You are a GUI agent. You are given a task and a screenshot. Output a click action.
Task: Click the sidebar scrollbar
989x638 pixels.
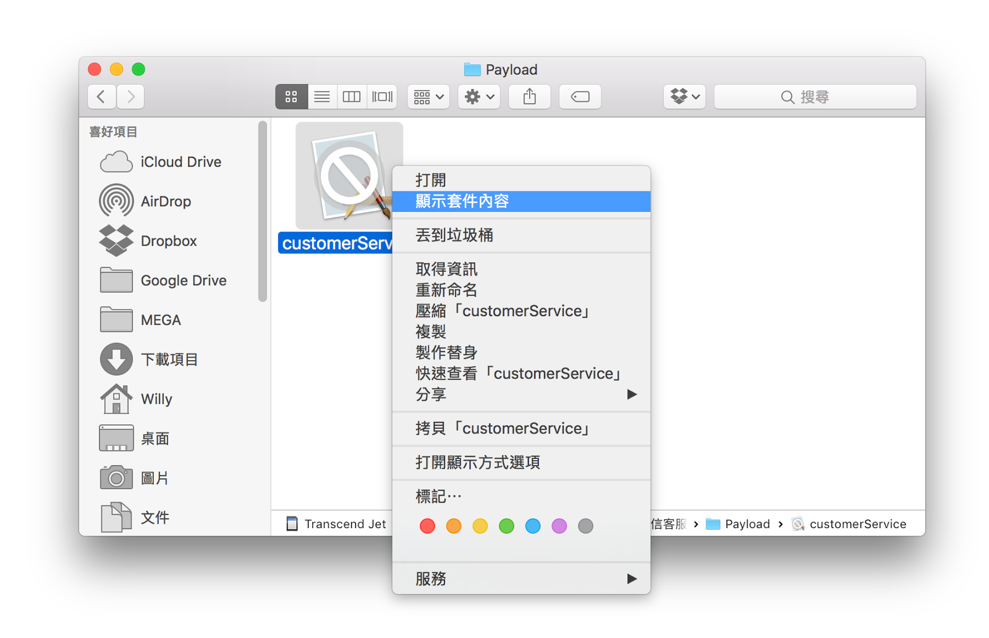(263, 211)
